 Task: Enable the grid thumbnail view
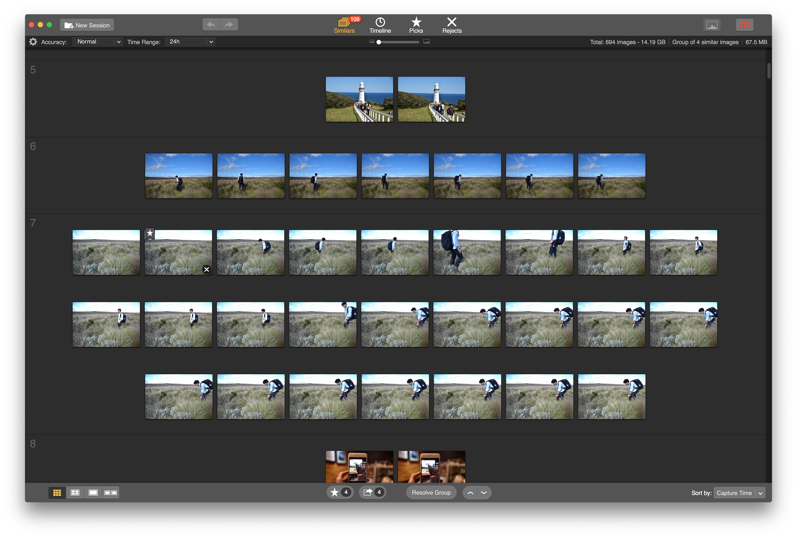[x=57, y=493]
